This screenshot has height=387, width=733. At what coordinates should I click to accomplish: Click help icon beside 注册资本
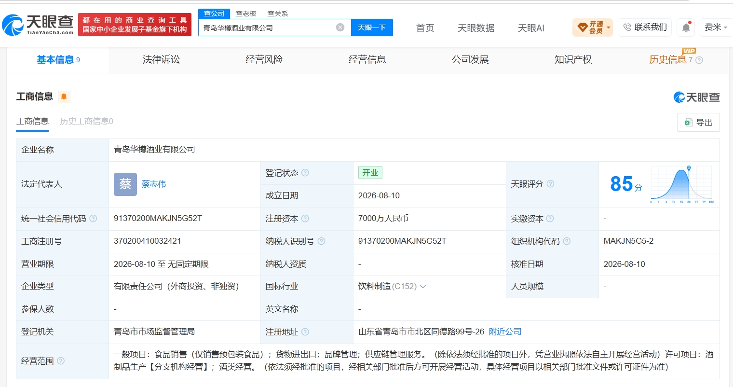tap(305, 219)
